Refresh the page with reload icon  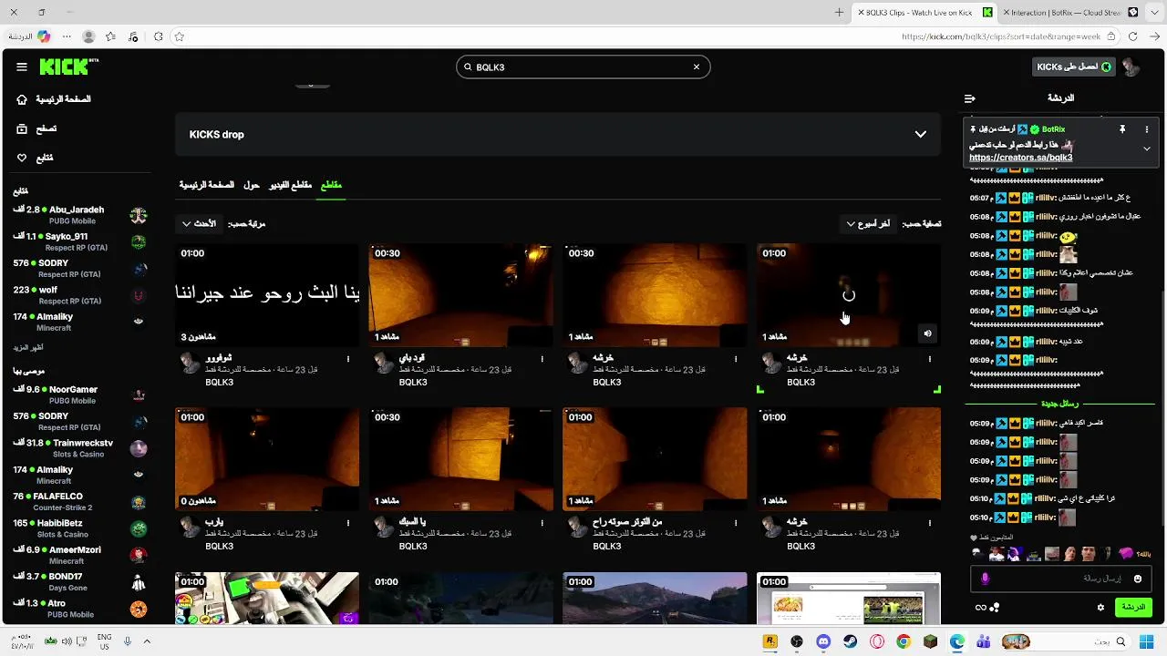[1132, 36]
